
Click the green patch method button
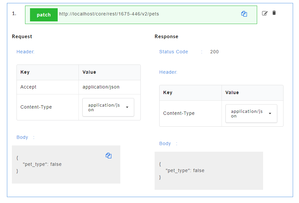(x=44, y=15)
